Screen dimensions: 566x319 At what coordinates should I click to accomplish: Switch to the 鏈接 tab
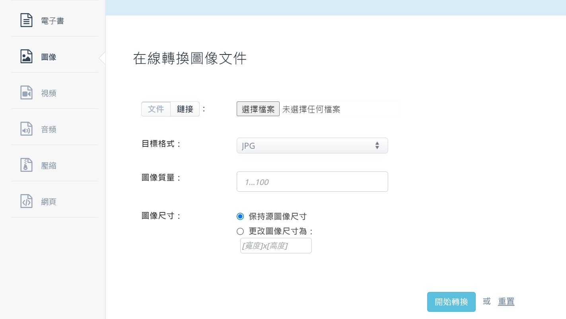pos(185,109)
